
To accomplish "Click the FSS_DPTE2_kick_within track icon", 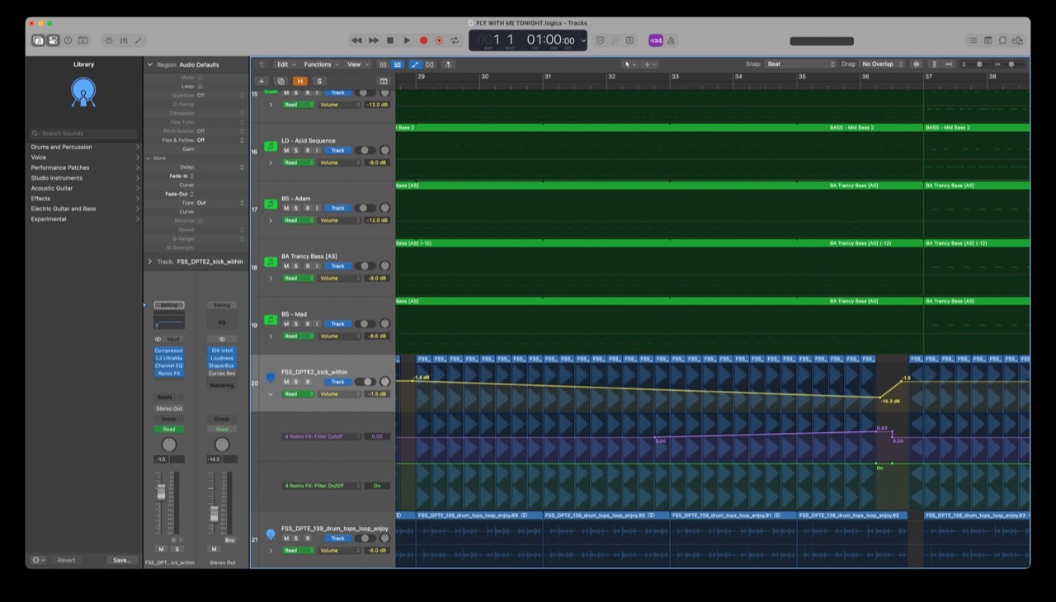I will 271,377.
